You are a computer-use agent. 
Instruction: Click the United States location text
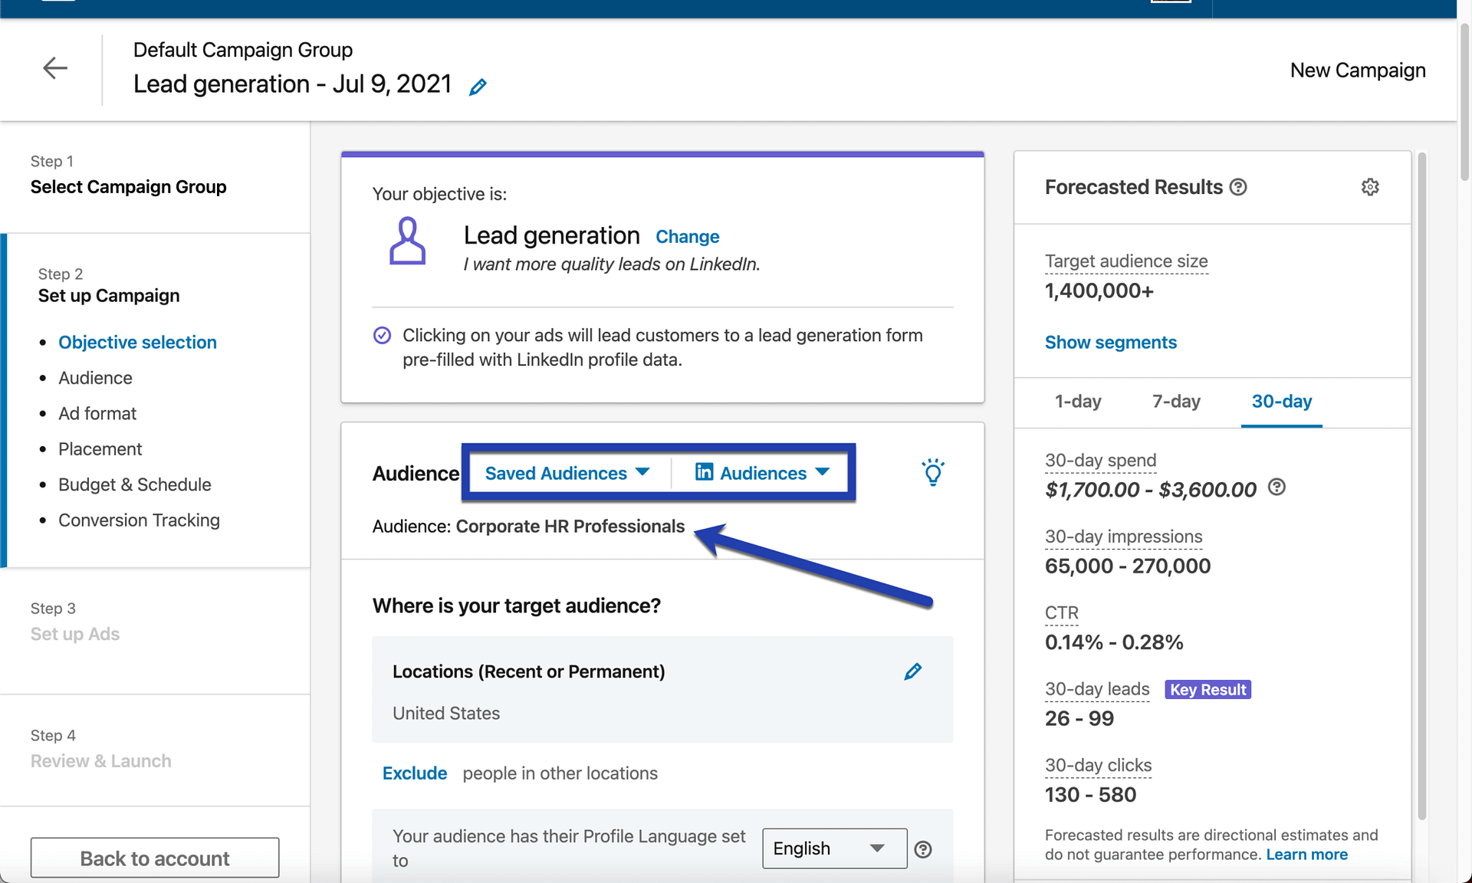pyautogui.click(x=446, y=714)
